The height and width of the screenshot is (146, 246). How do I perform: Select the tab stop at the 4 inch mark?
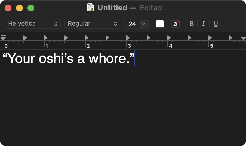(169, 38)
